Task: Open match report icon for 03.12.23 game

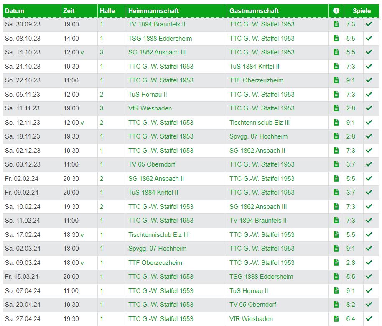Action: tap(336, 164)
